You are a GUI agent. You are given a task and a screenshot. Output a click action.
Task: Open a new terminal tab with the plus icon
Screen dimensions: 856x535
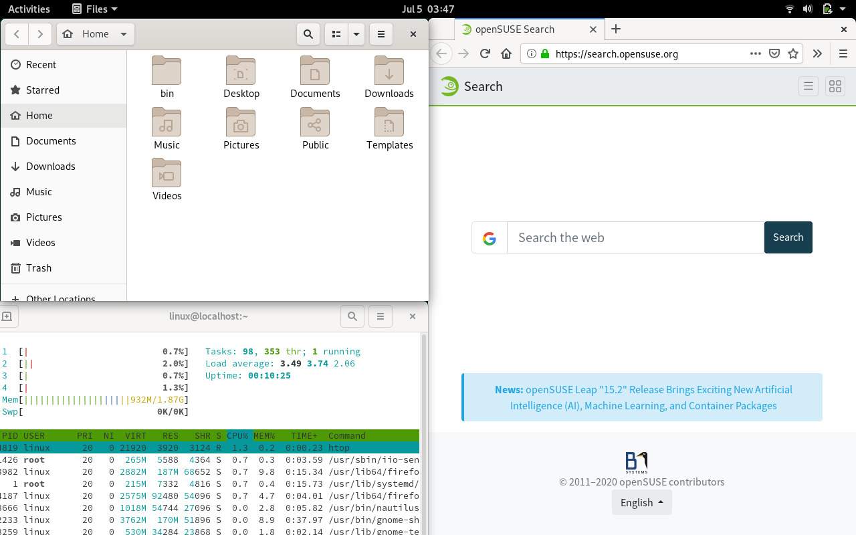pos(7,316)
